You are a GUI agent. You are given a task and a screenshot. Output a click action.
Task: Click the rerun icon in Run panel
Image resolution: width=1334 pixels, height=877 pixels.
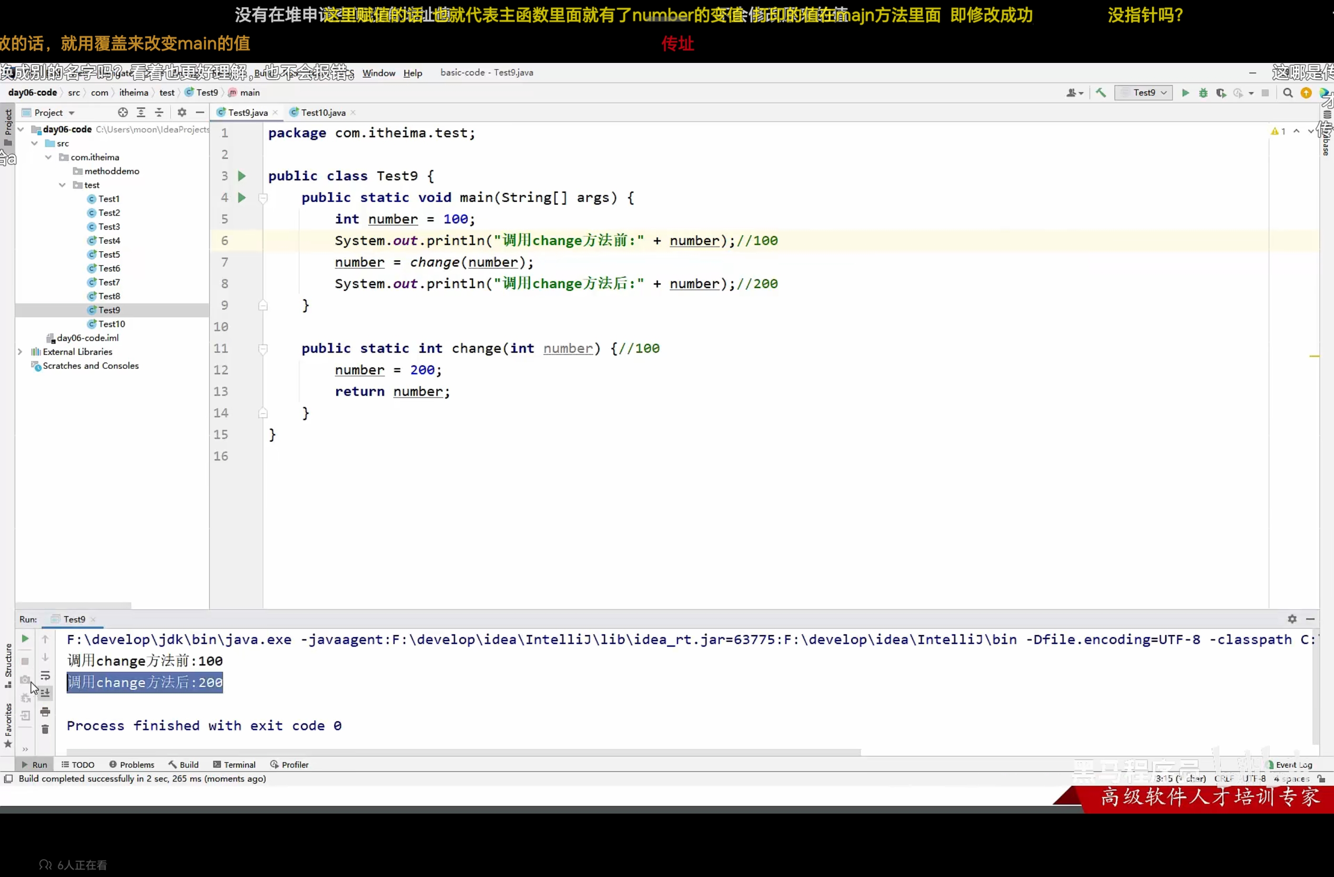(x=25, y=639)
